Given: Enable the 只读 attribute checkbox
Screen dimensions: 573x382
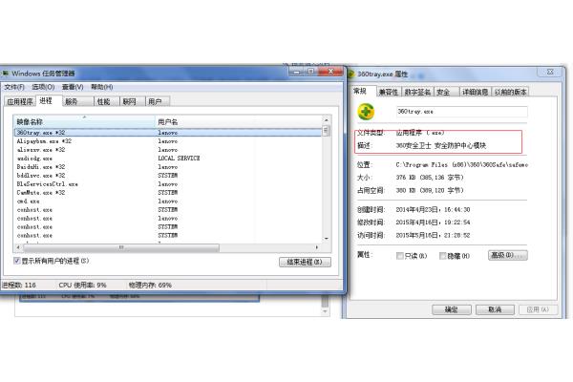Looking at the screenshot, I should (x=400, y=256).
